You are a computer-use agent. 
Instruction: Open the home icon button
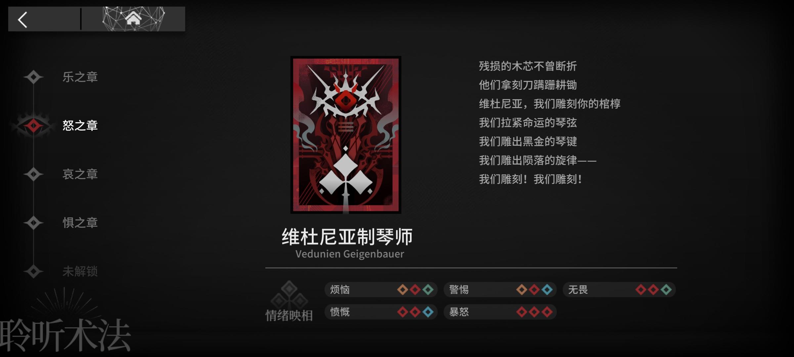(x=133, y=19)
